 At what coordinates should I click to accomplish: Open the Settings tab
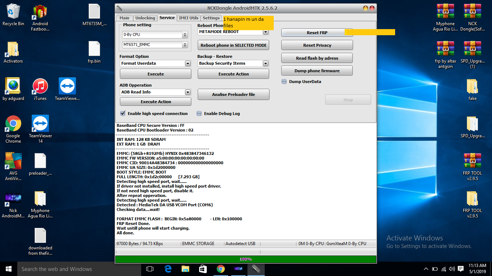click(211, 18)
